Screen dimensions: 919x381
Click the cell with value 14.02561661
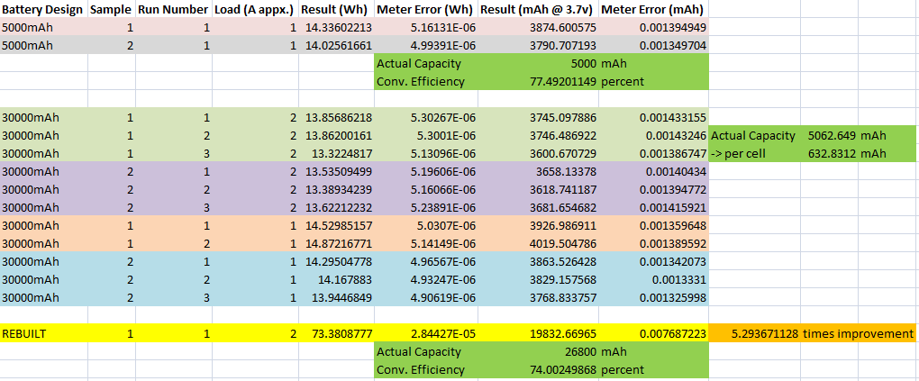pyautogui.click(x=336, y=45)
